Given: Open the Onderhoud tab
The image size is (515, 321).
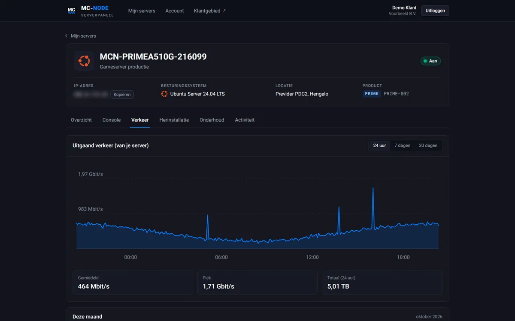Looking at the screenshot, I should click(x=212, y=120).
